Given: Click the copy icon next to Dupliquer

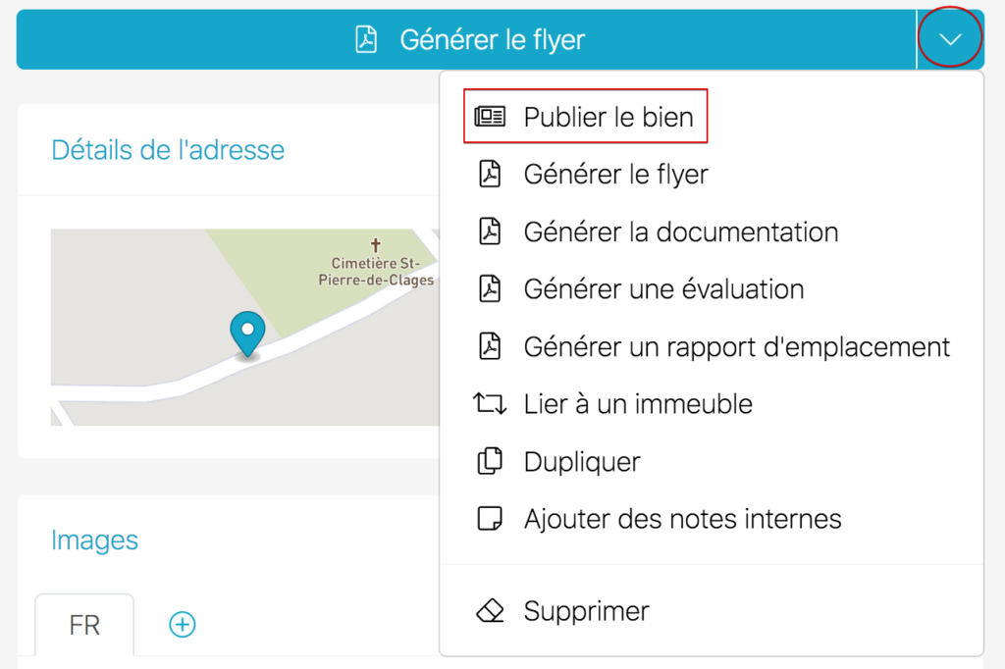Looking at the screenshot, I should (490, 461).
